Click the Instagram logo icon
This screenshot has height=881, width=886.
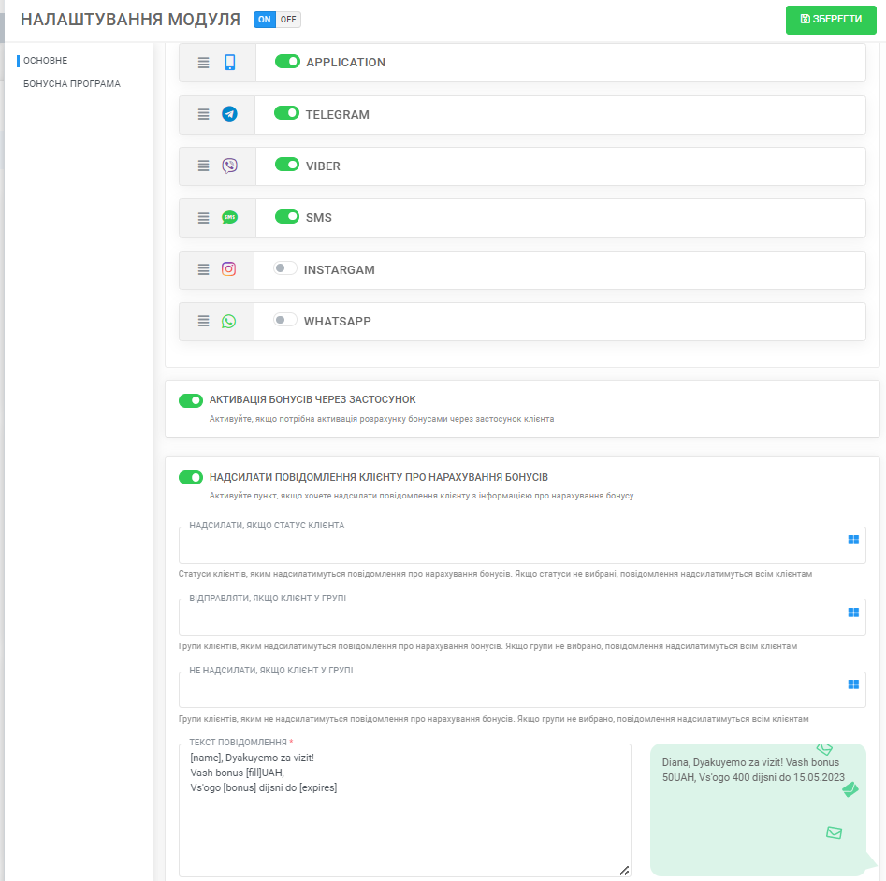point(229,268)
